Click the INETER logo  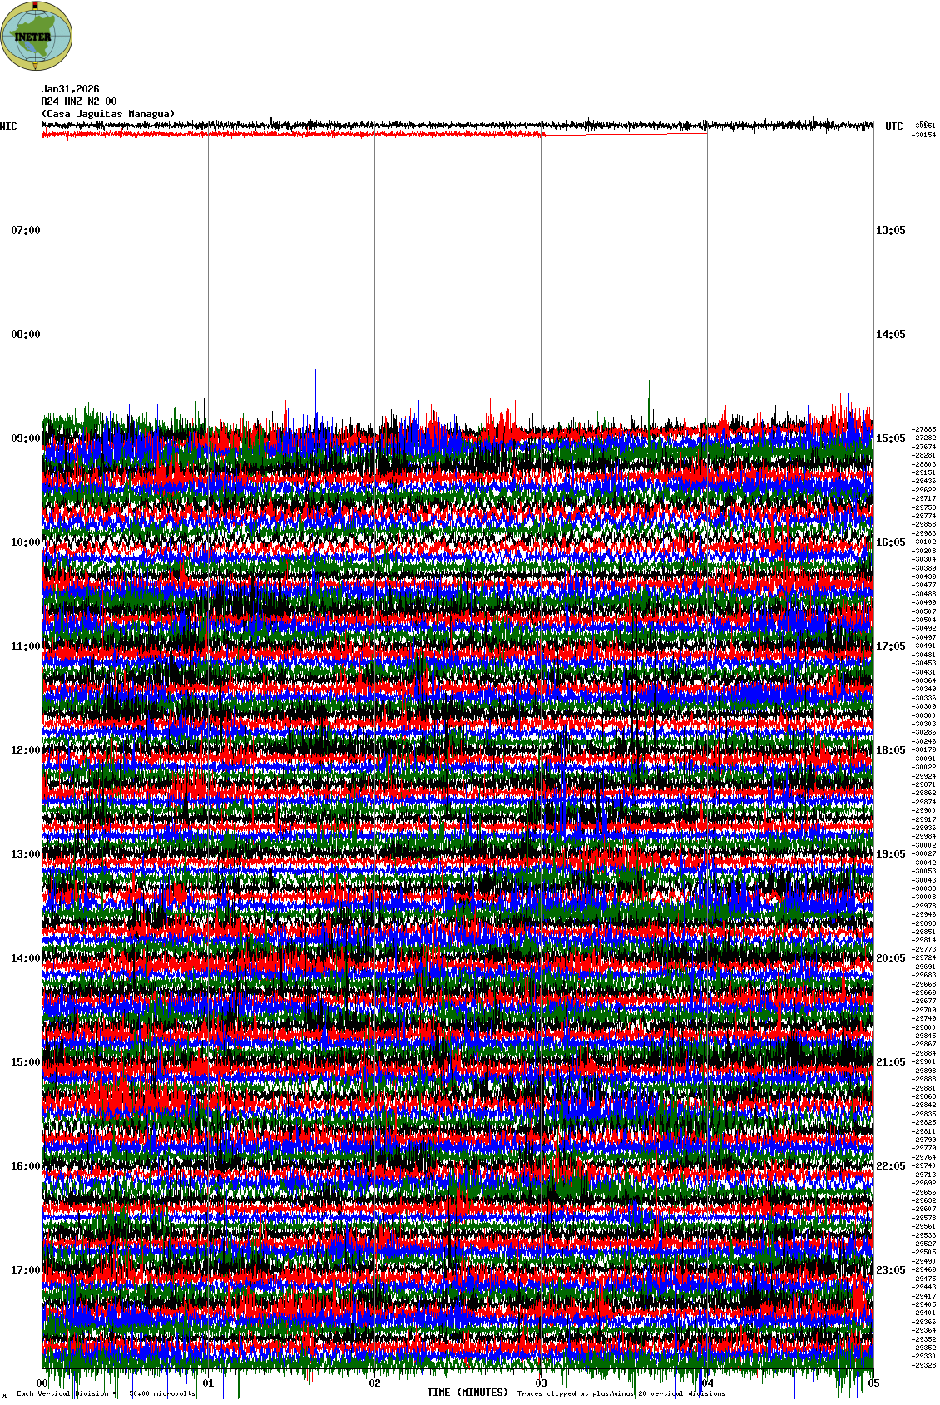[x=37, y=36]
